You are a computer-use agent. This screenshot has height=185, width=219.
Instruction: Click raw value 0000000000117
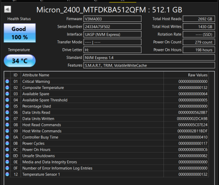pos(193,143)
